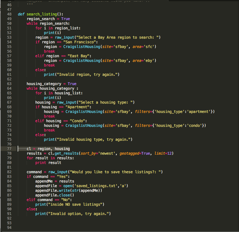Click 'print result' on line 80
The image size is (239, 232).
[x=48, y=163]
